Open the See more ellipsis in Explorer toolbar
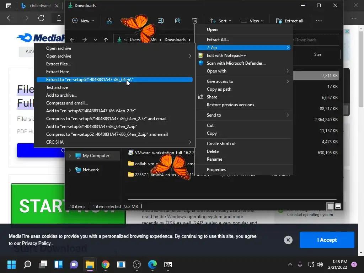The width and height of the screenshot is (364, 273). coord(319,21)
